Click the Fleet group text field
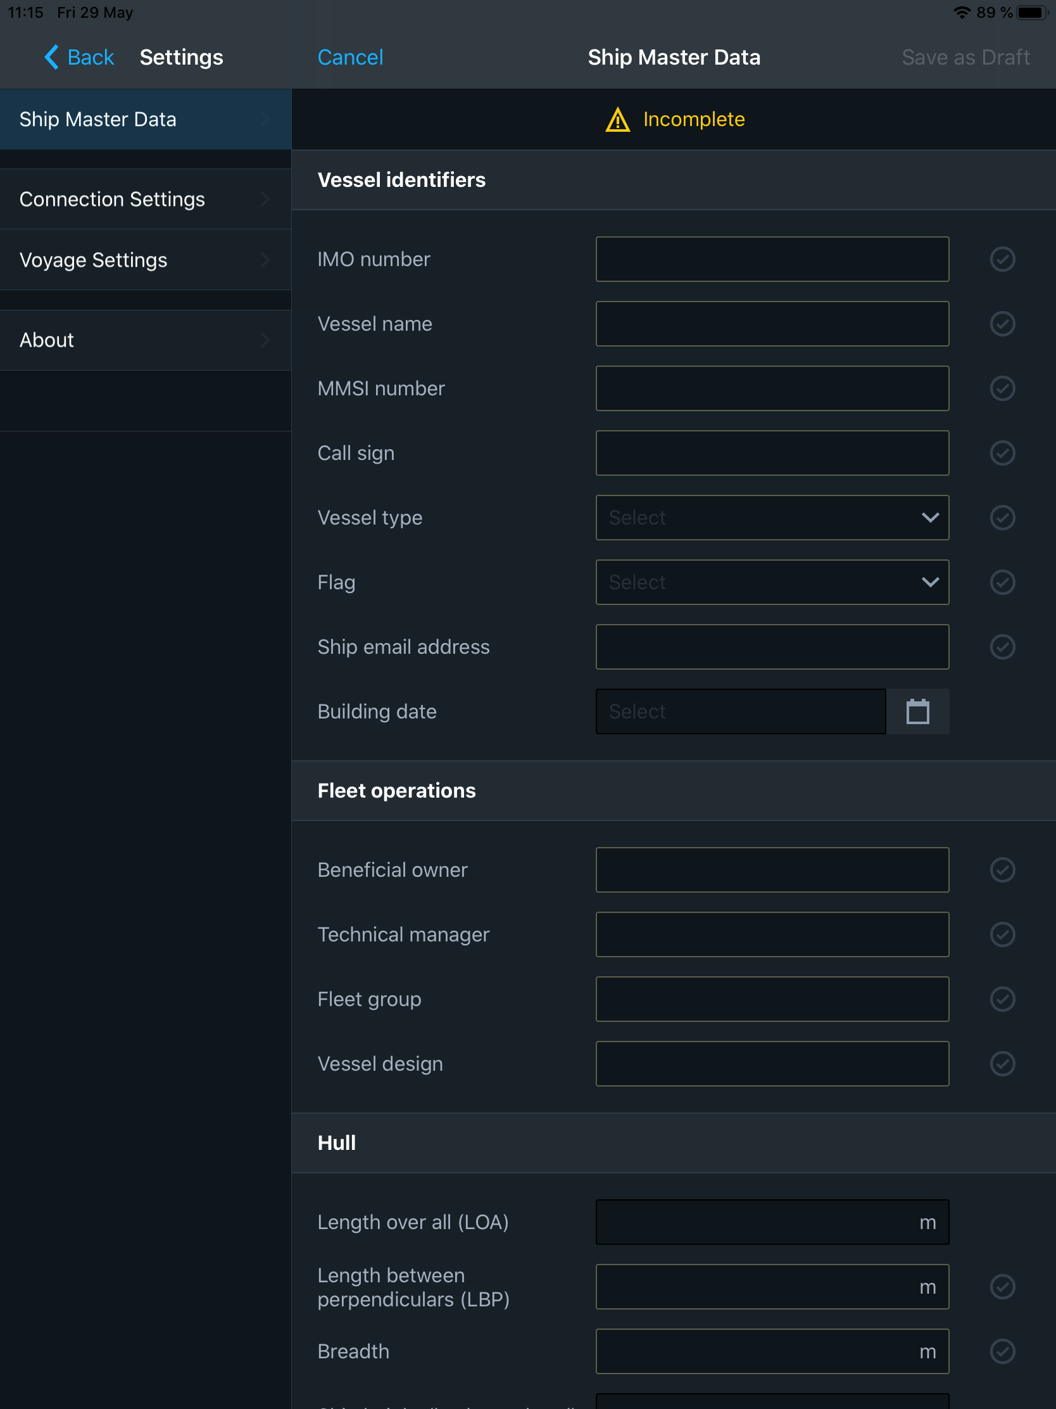Image resolution: width=1056 pixels, height=1409 pixels. click(772, 999)
